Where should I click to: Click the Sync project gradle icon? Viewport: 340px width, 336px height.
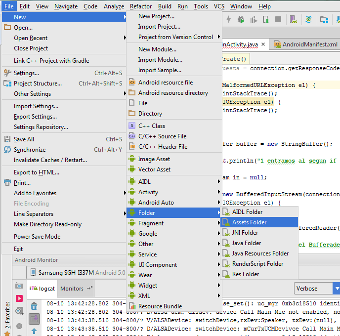tap(308, 19)
